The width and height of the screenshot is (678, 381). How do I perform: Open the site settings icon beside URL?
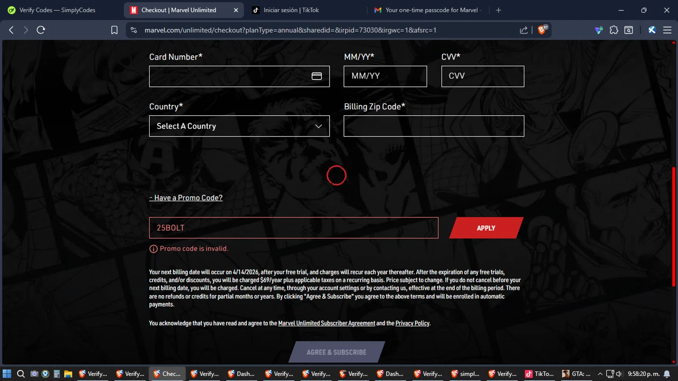[133, 30]
